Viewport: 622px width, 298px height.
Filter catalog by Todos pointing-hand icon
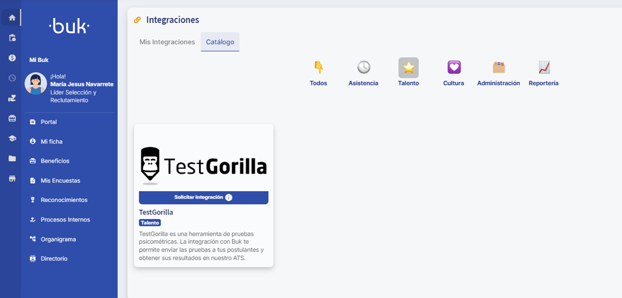pos(318,68)
